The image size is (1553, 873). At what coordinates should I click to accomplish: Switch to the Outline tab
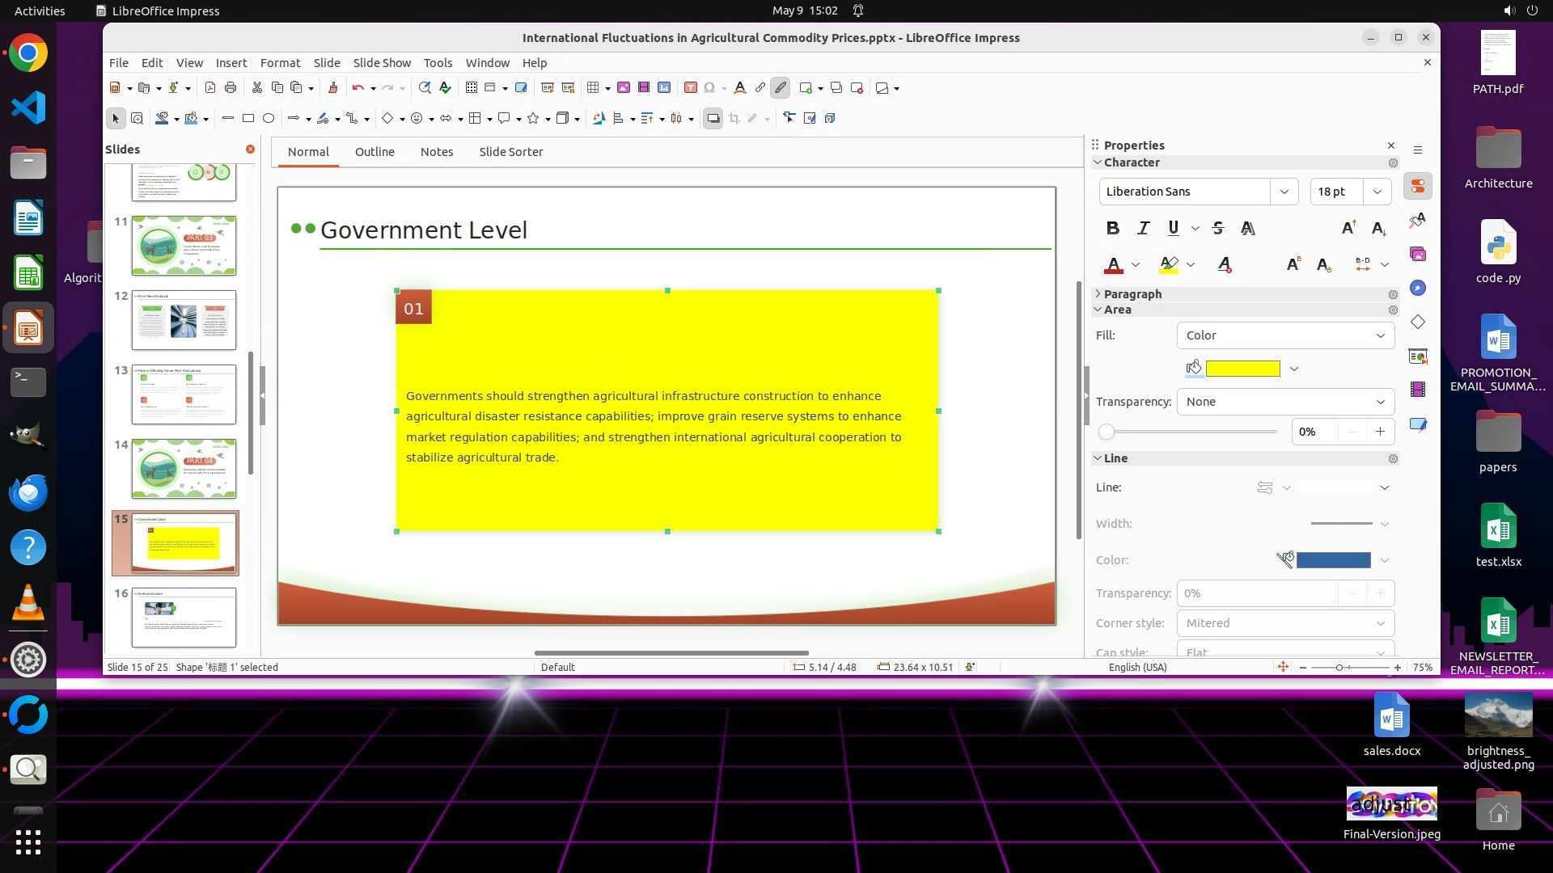(x=374, y=152)
